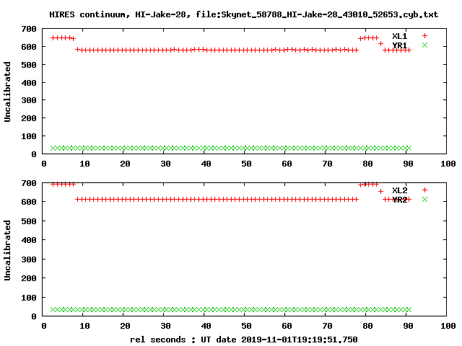Click the rel seconds UT date label

[244, 340]
